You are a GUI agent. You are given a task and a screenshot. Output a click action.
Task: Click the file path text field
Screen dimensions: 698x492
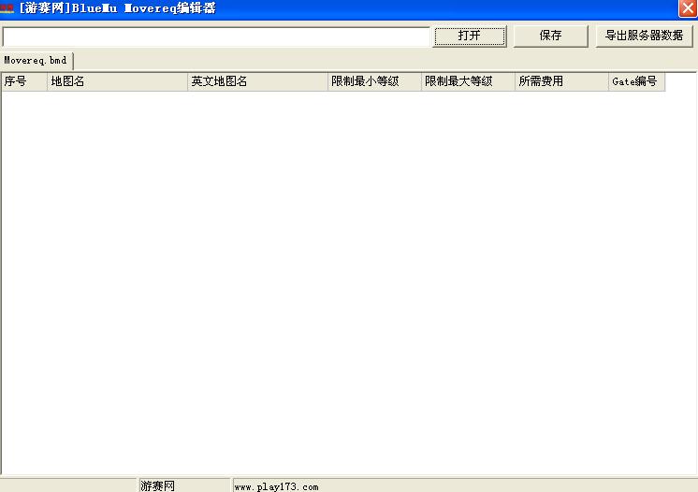[215, 36]
